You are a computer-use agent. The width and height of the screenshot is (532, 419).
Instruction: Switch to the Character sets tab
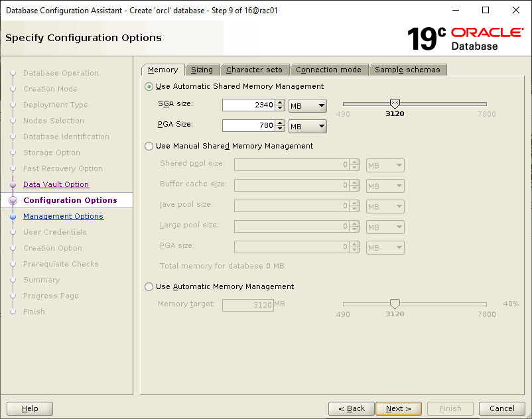(x=254, y=70)
